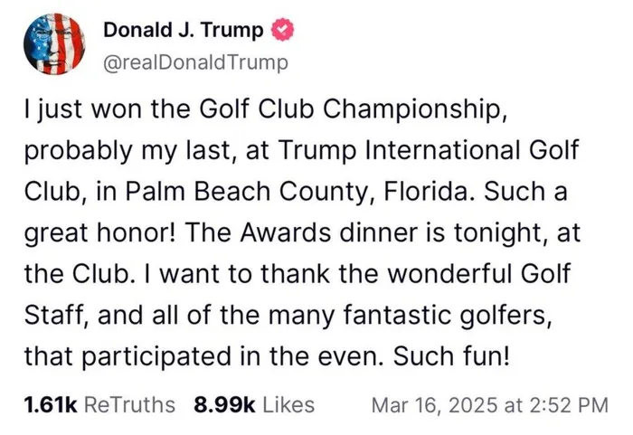Click the red verified checkmark badge
The width and height of the screenshot is (633, 435).
(282, 30)
